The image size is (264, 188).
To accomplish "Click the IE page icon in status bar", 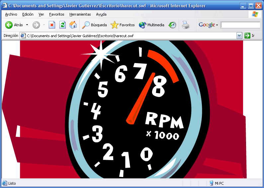I will click(5, 183).
